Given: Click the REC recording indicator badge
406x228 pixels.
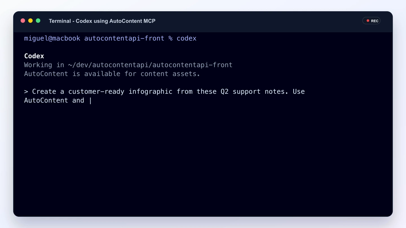Looking at the screenshot, I should tap(371, 21).
